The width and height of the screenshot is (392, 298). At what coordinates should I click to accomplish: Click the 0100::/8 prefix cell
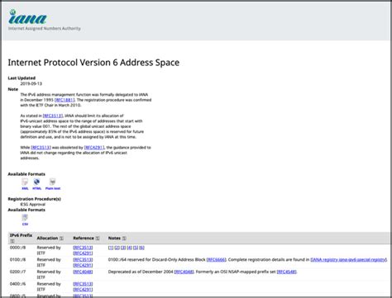pyautogui.click(x=17, y=260)
